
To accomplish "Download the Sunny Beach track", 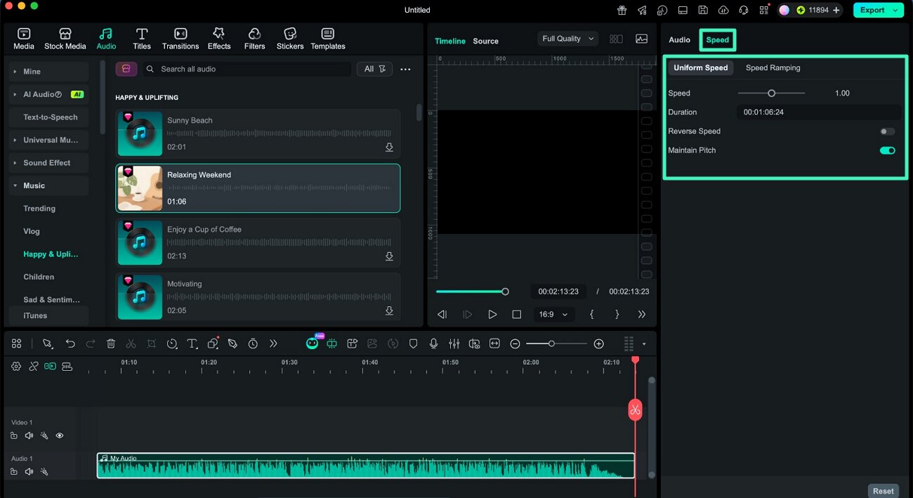I will tap(389, 148).
